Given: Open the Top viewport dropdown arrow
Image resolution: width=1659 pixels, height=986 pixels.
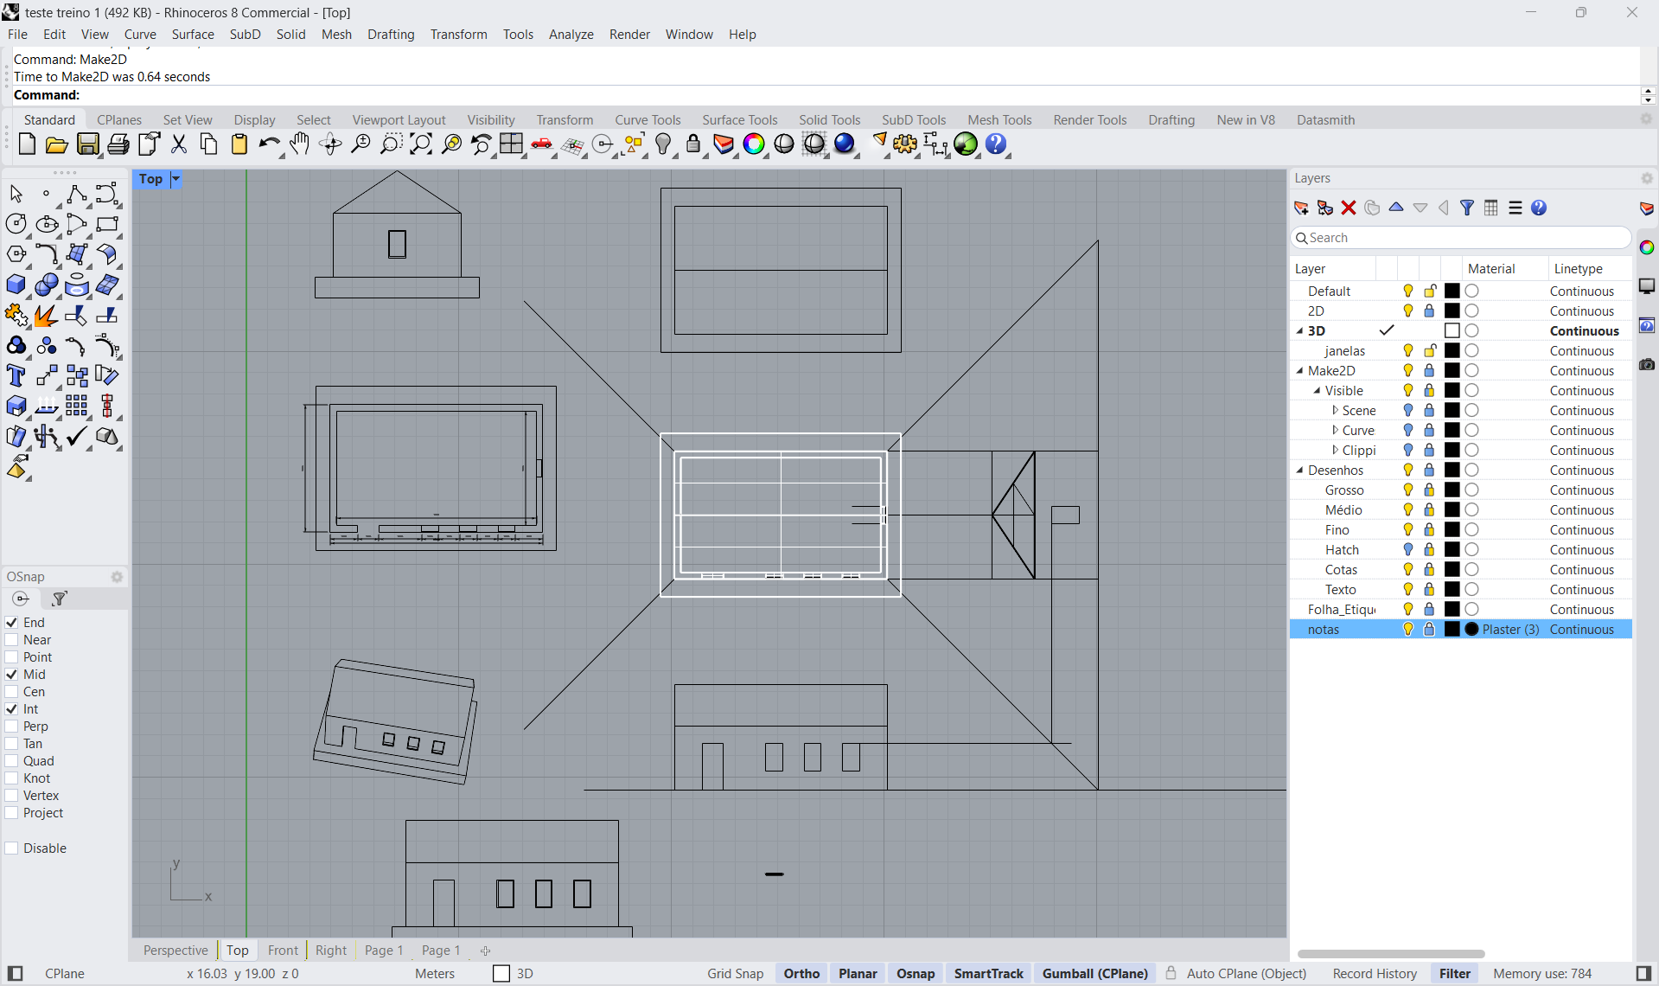Looking at the screenshot, I should [175, 179].
